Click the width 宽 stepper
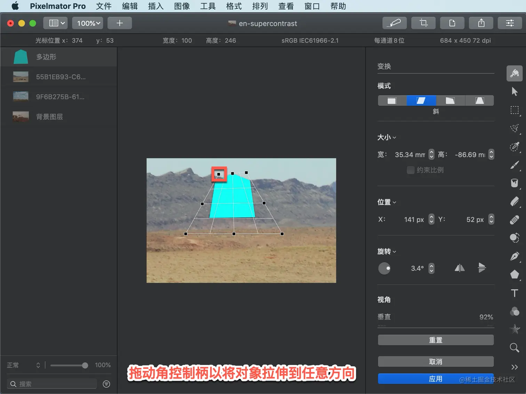Image resolution: width=526 pixels, height=394 pixels. [431, 154]
